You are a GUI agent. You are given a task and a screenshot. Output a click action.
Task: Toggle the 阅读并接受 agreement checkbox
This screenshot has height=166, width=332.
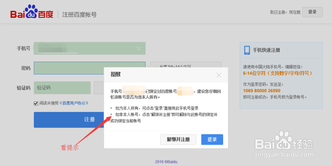36,104
